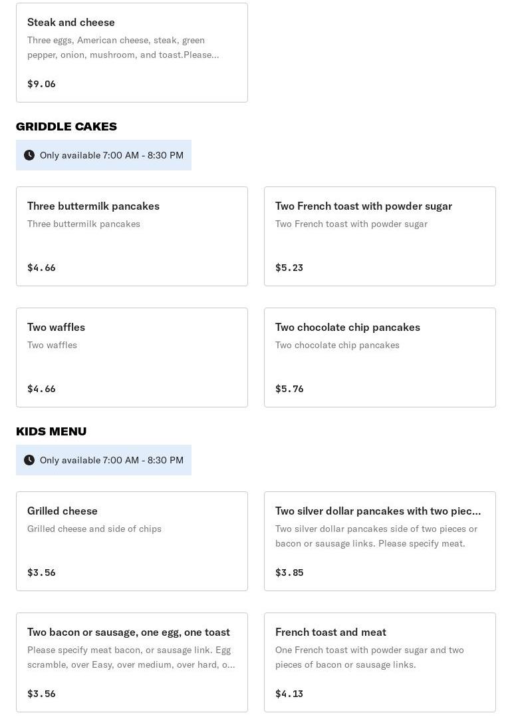Click the $3.85 silver dollar pancakes price

[x=289, y=573]
